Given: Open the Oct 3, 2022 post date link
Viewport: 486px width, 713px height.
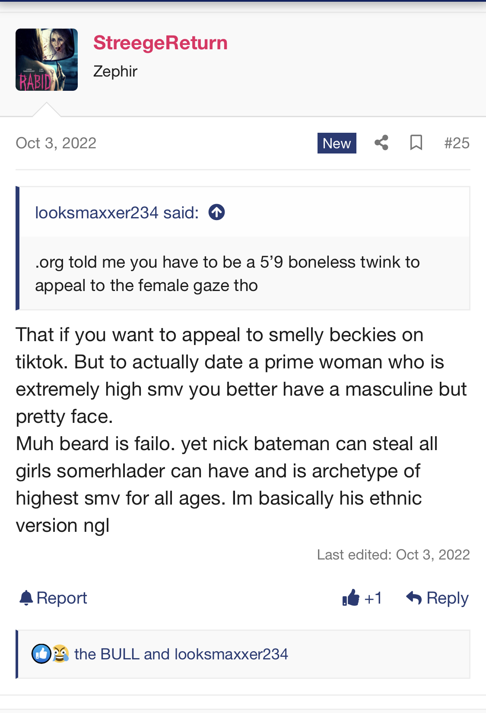Looking at the screenshot, I should tap(56, 143).
